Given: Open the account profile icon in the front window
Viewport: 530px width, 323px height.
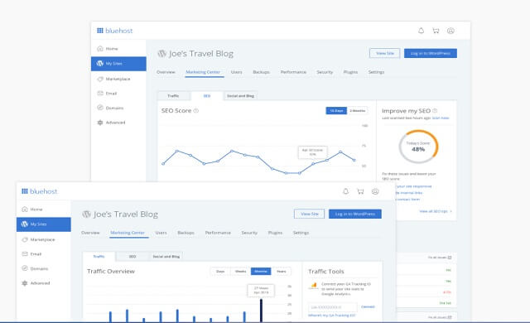Looking at the screenshot, I should [x=375, y=191].
